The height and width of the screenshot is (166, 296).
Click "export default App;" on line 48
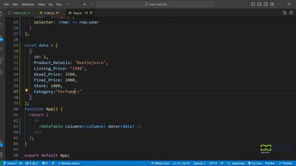coord(47,155)
